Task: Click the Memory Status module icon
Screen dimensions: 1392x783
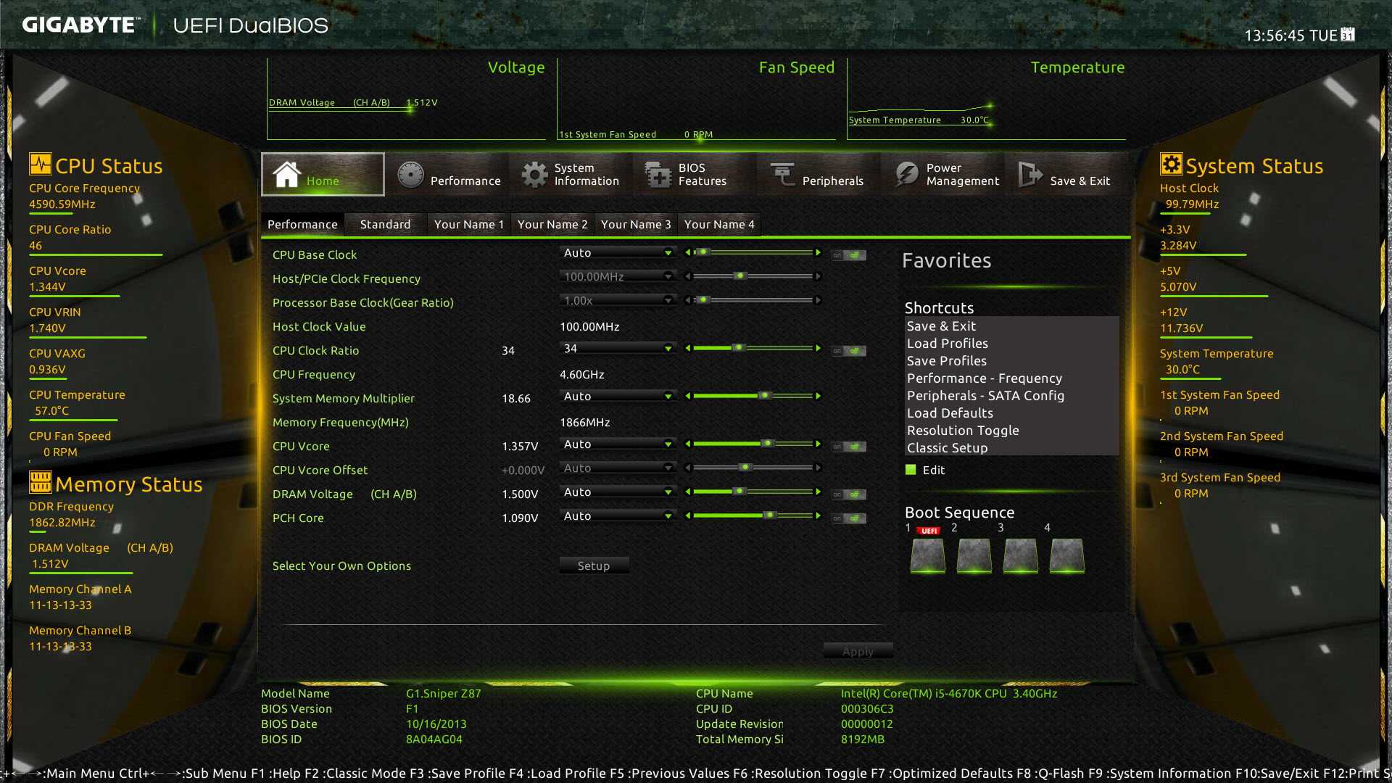Action: coord(41,482)
